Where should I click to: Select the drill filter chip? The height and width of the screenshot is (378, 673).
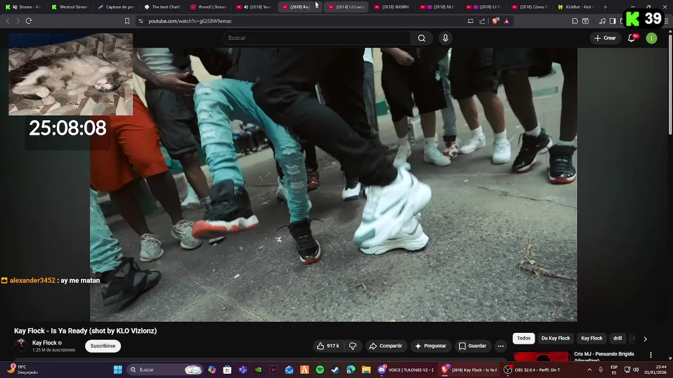click(x=618, y=339)
